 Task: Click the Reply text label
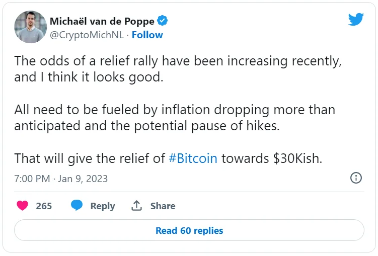point(103,206)
